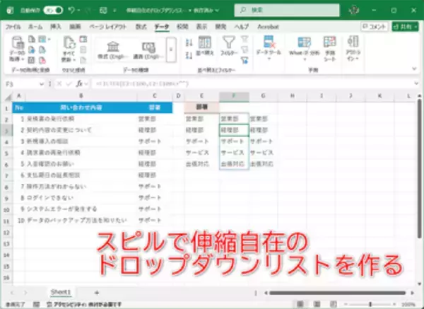Select column F header
The image size is (424, 309).
pyautogui.click(x=234, y=96)
